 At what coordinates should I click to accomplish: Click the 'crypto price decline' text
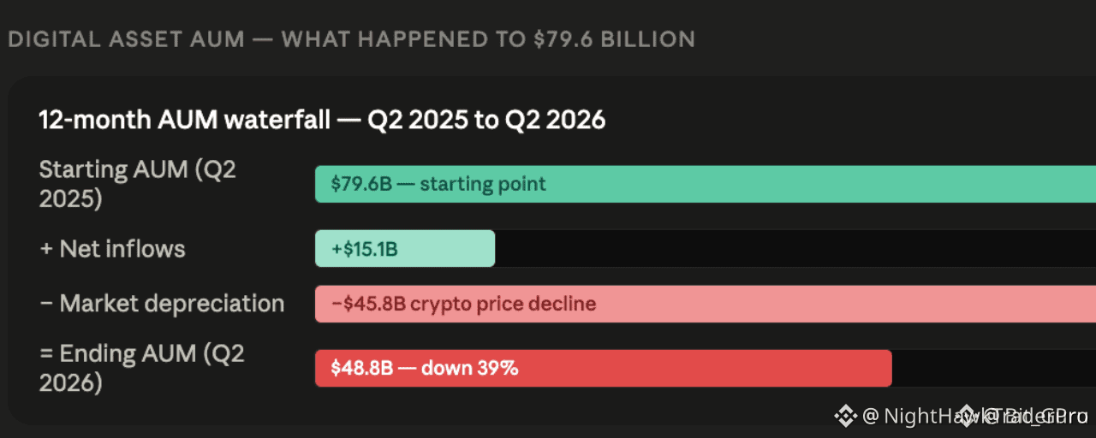(503, 304)
